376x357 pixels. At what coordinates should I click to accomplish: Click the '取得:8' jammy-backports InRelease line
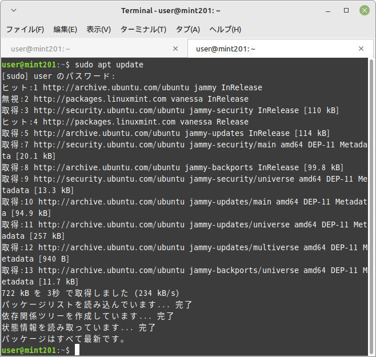coord(173,167)
